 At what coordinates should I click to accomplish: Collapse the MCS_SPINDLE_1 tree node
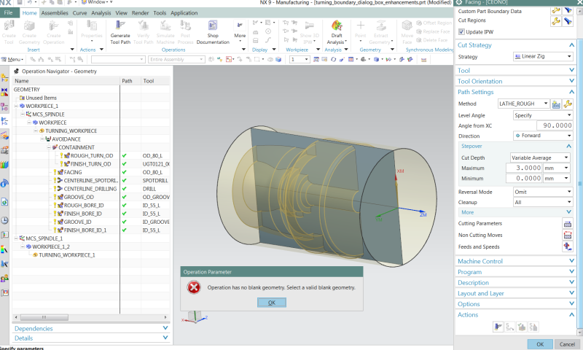16,238
